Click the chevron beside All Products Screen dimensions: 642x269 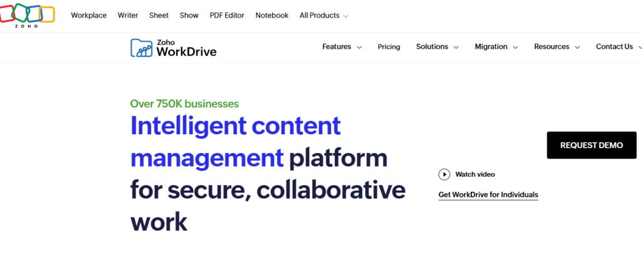[345, 16]
